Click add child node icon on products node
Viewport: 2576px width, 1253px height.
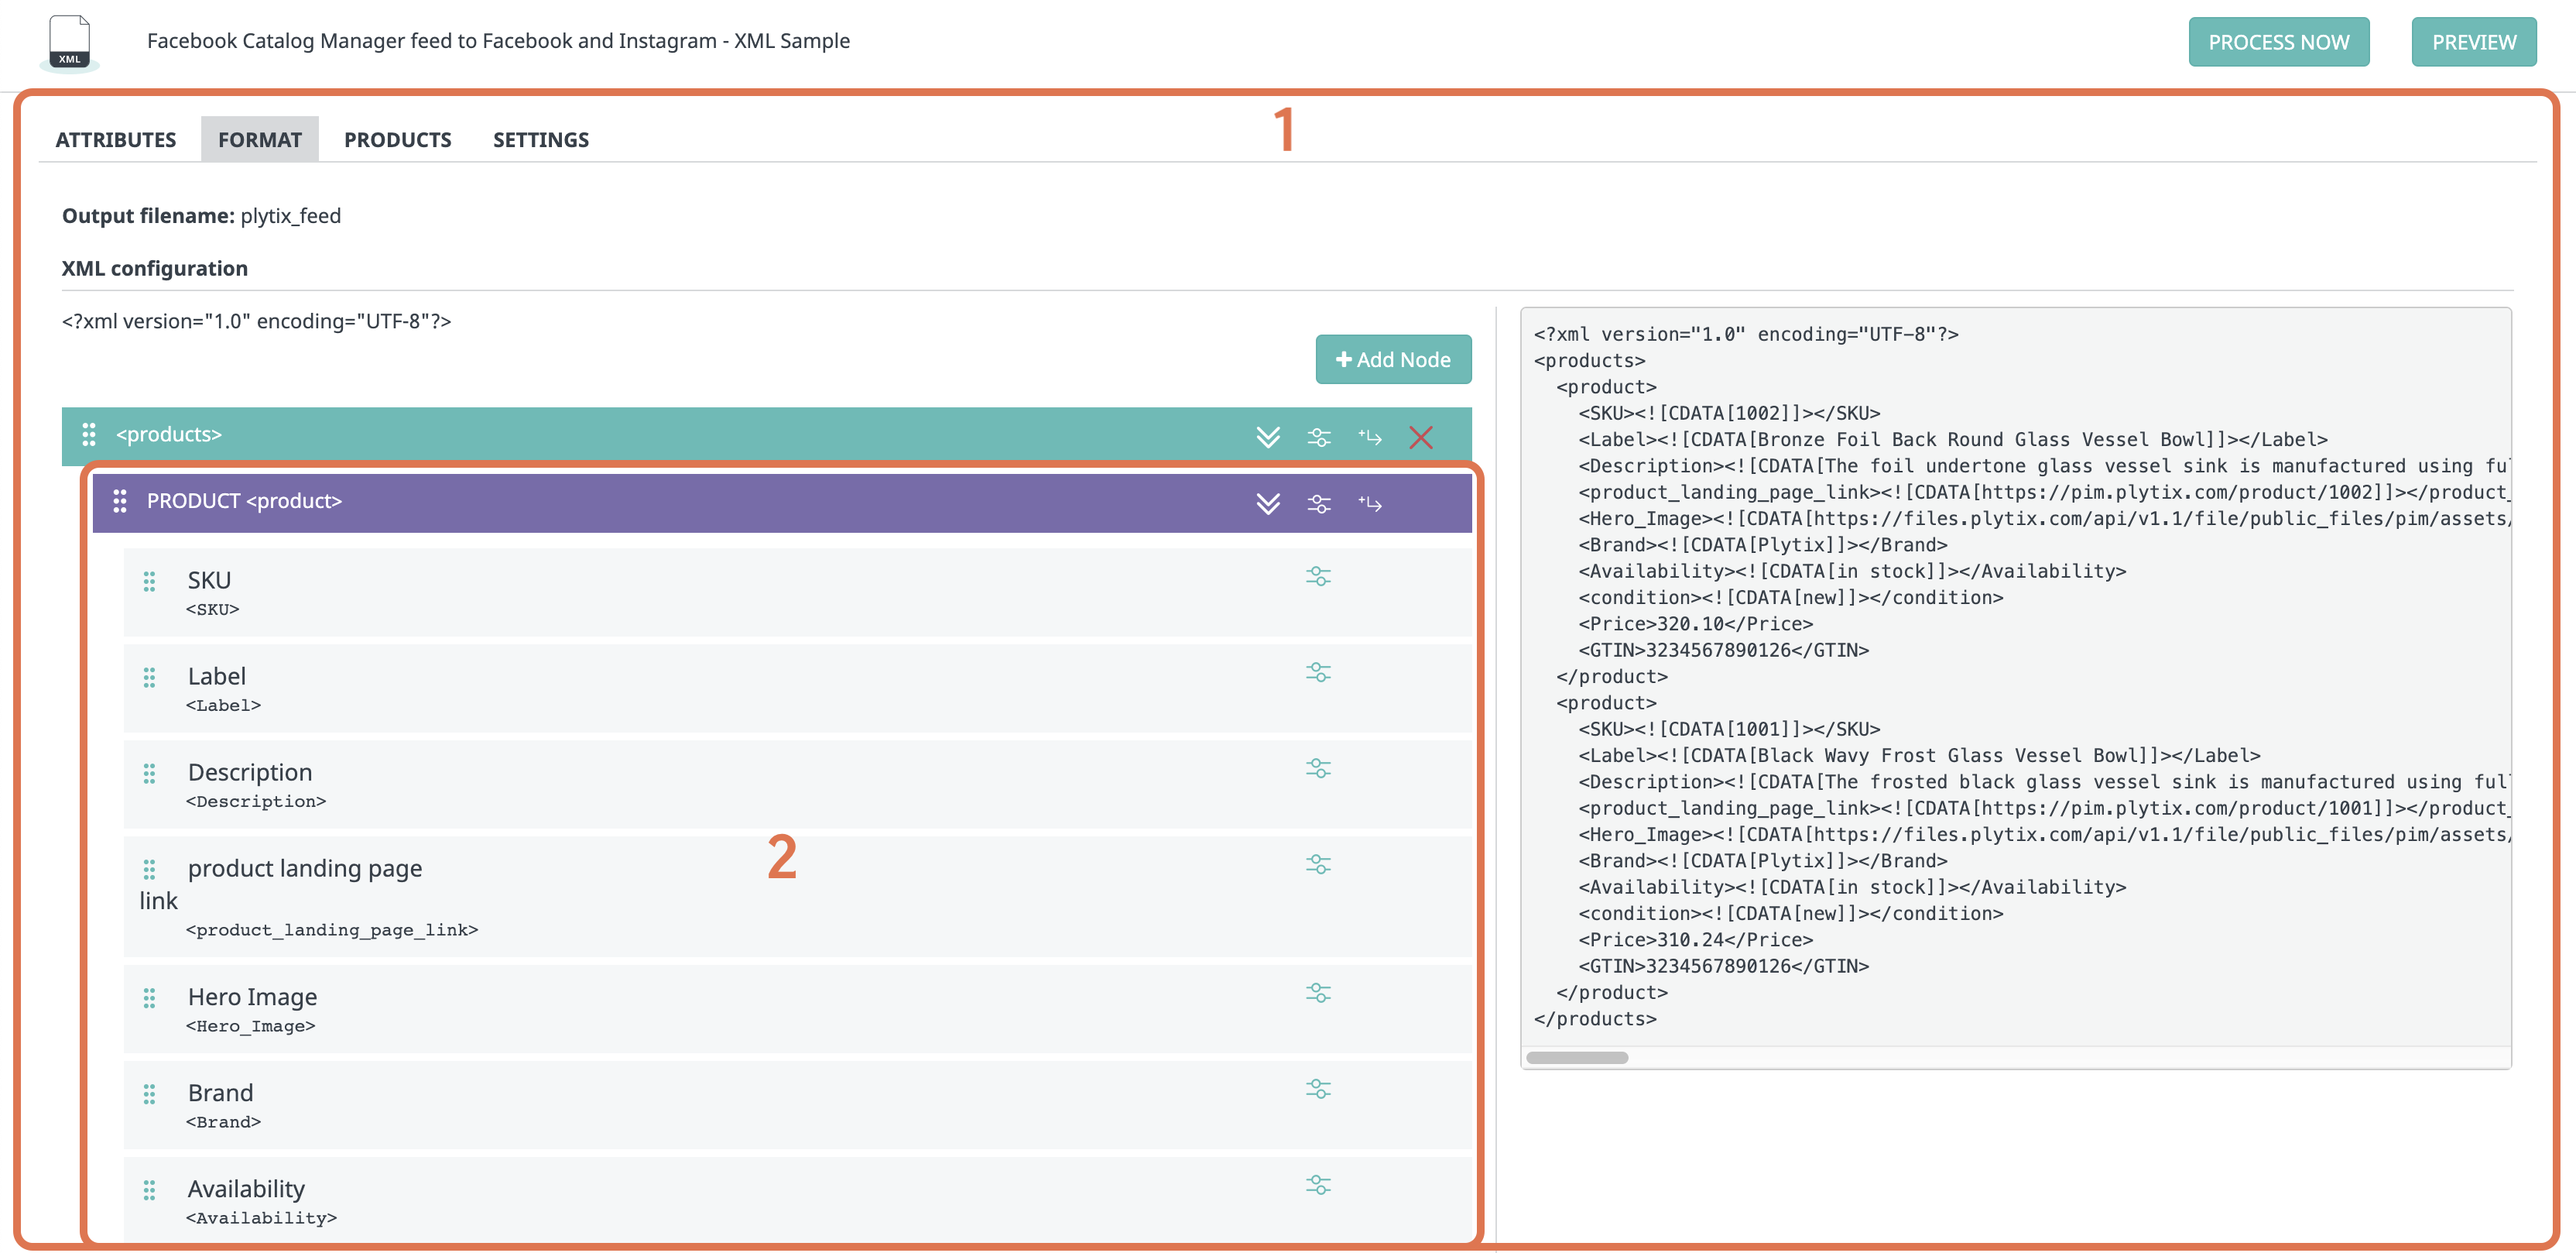click(1371, 436)
